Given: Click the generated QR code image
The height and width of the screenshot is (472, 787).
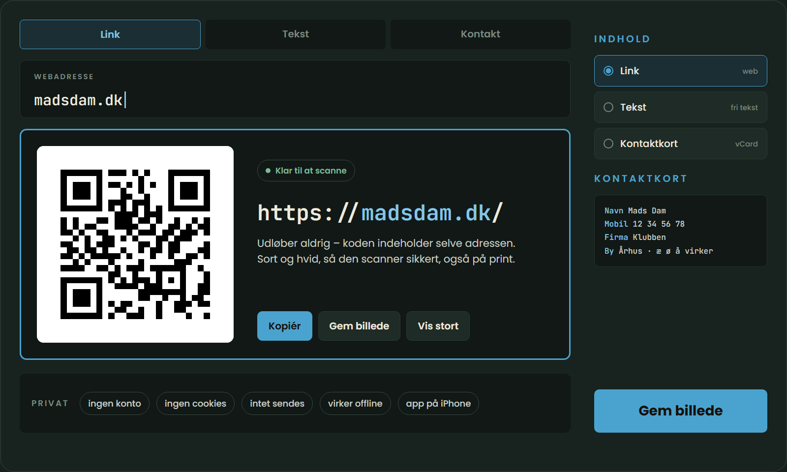Looking at the screenshot, I should pyautogui.click(x=135, y=244).
